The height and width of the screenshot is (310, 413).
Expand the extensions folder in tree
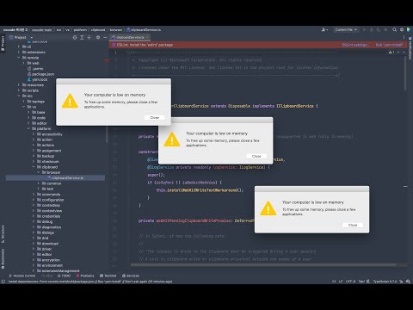(x=19, y=52)
